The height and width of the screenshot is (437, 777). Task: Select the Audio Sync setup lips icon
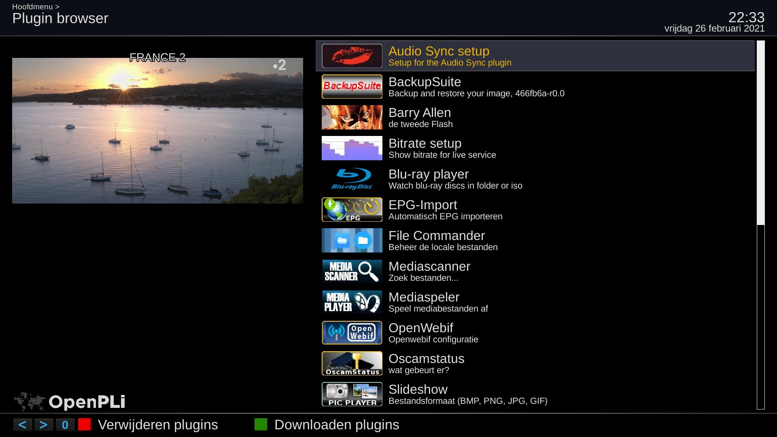pos(352,56)
